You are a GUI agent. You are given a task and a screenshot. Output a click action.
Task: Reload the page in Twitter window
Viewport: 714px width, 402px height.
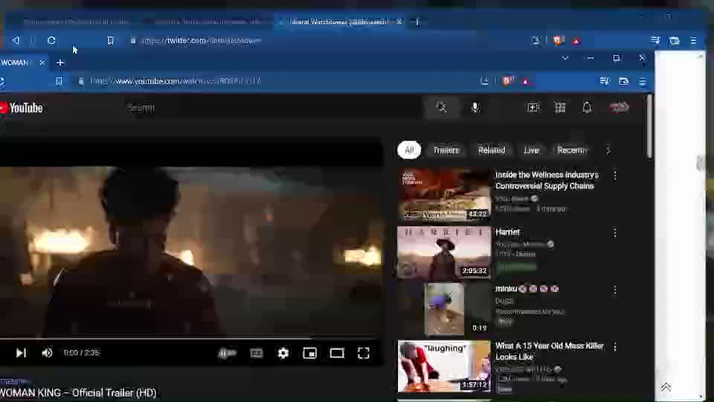(x=51, y=40)
